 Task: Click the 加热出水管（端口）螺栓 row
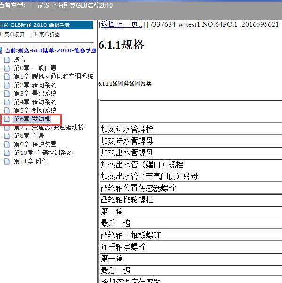[191, 164]
